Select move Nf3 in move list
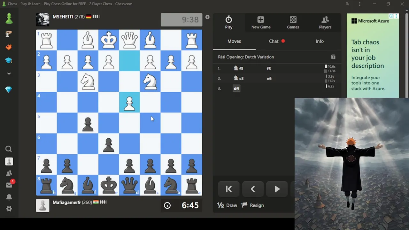This screenshot has width=409, height=230. (238, 68)
